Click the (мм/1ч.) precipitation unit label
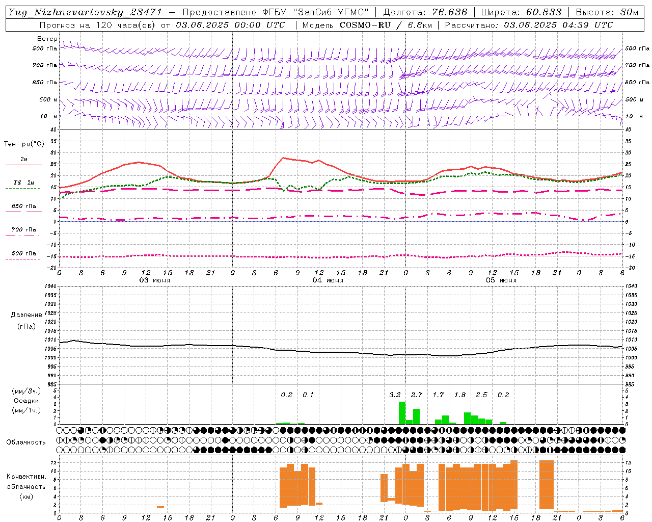 pos(26,410)
